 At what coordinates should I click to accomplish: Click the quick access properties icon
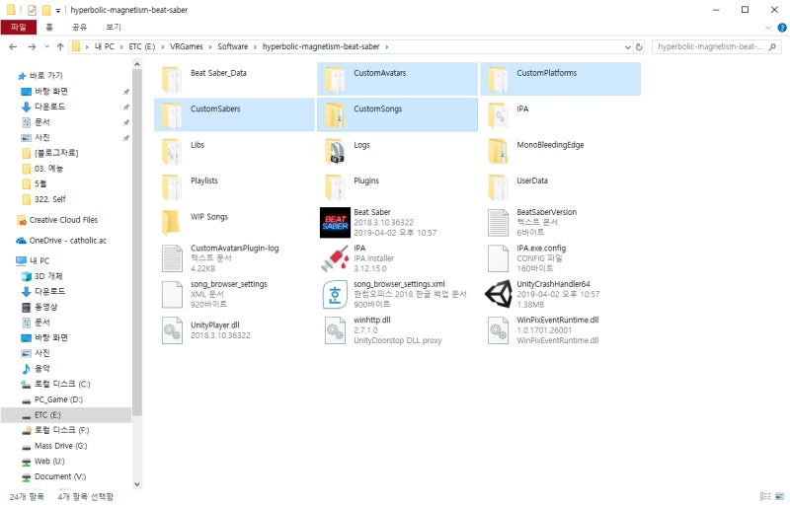coord(32,10)
